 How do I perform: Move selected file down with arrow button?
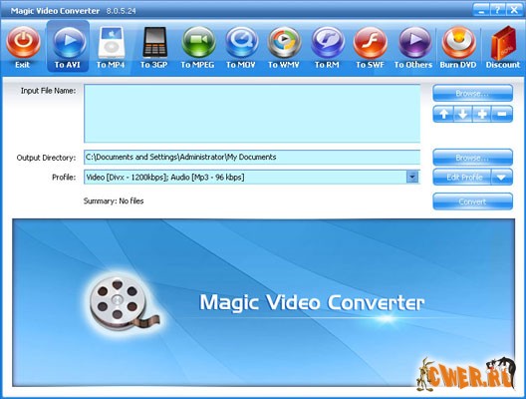pos(463,114)
